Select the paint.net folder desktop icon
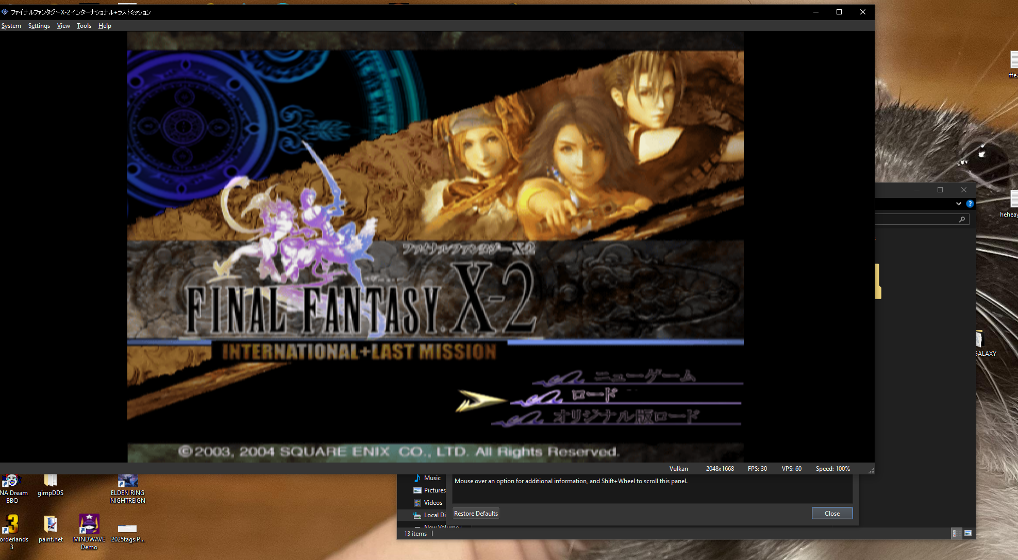Viewport: 1018px width, 560px height. coord(51,529)
